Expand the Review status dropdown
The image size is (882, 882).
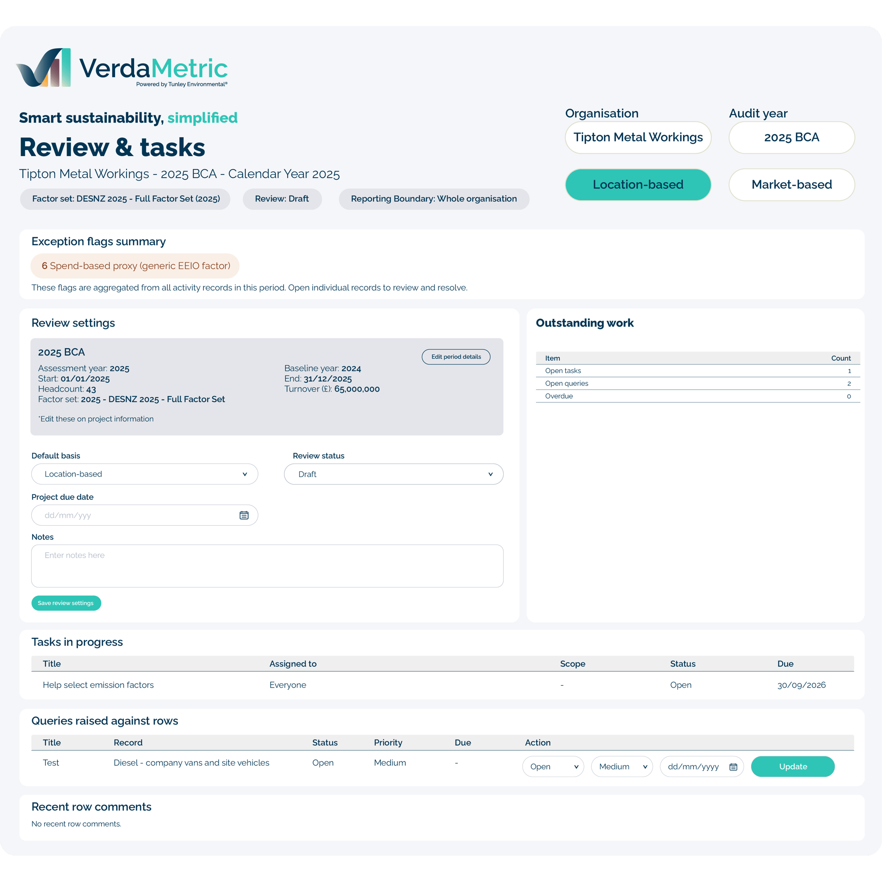393,474
